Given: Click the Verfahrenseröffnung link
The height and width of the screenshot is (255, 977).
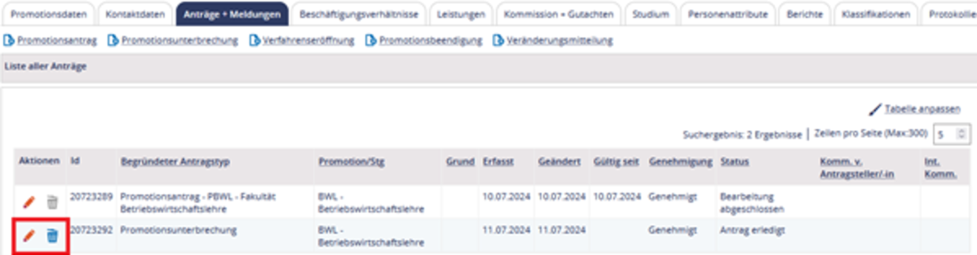Looking at the screenshot, I should click(x=309, y=41).
